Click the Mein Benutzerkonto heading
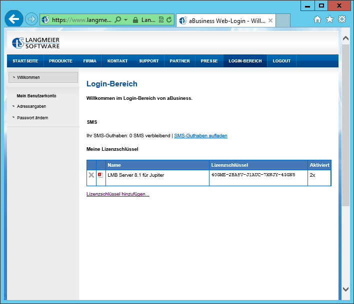Screen dimensions: 354x304 click(x=36, y=96)
